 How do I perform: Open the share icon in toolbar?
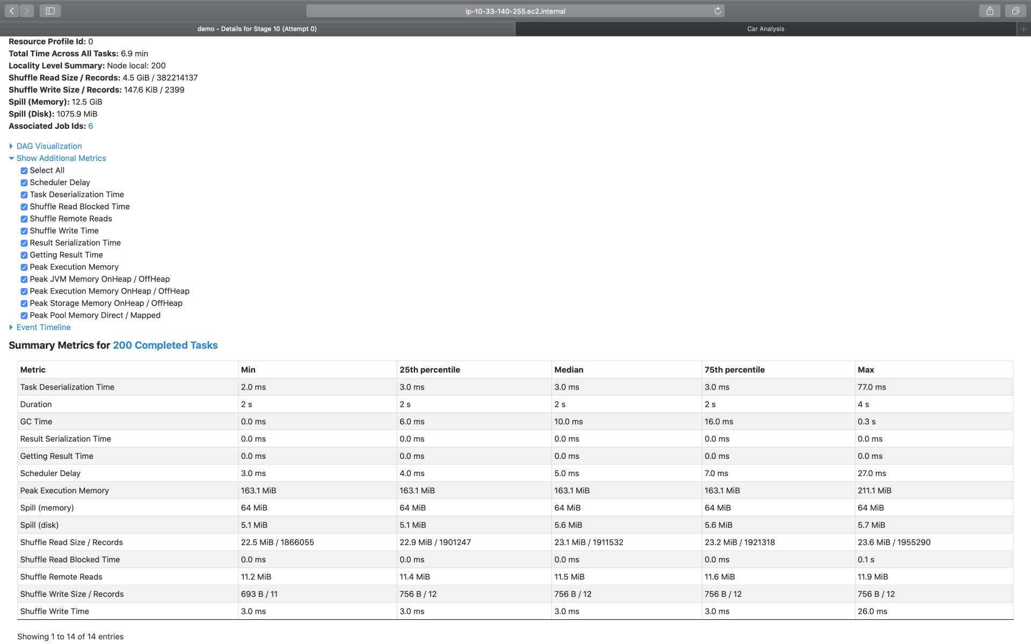990,11
